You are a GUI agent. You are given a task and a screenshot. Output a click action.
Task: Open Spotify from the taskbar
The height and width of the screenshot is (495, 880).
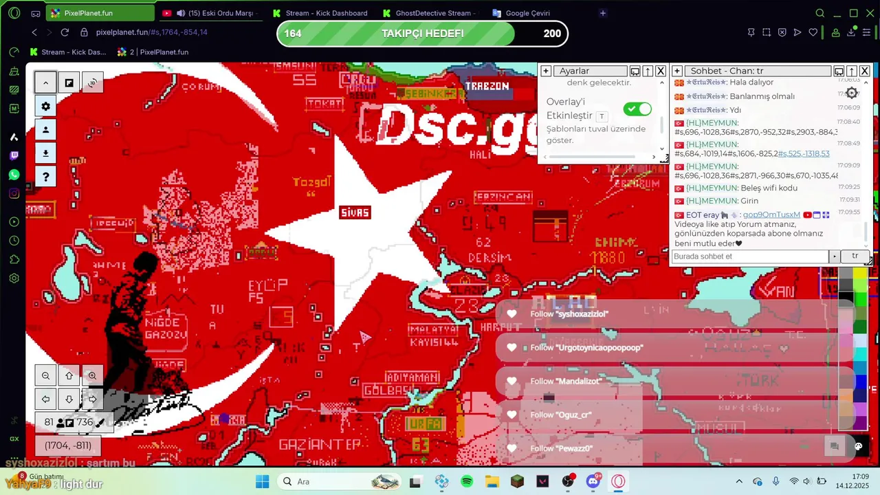pos(467,481)
